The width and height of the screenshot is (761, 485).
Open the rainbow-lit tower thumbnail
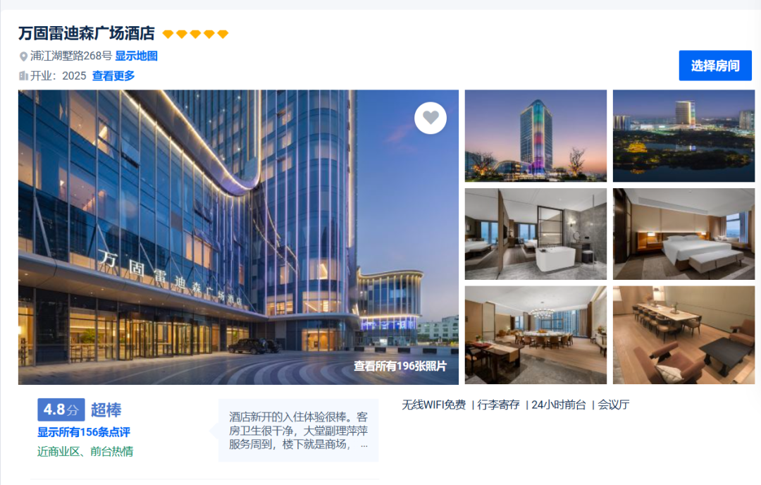click(536, 136)
